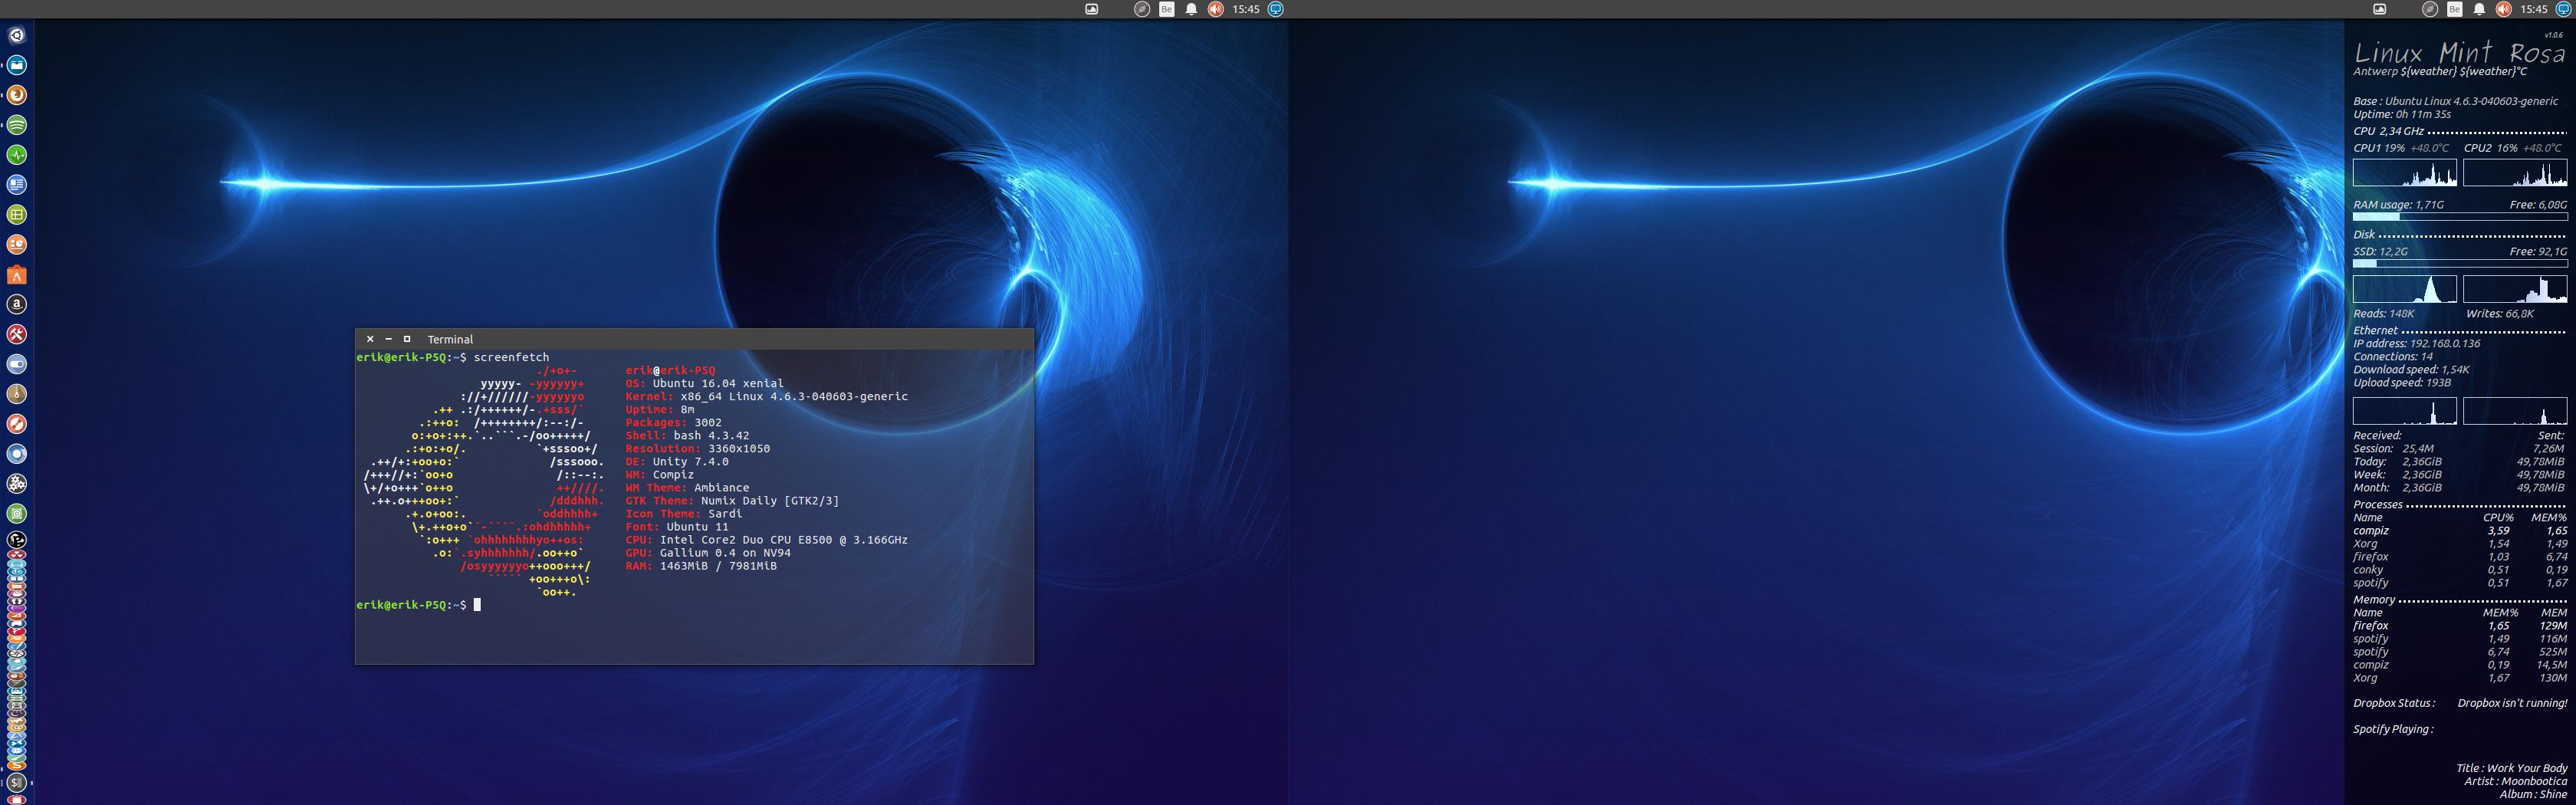The width and height of the screenshot is (2576, 805).
Task: Launch LibreOffice Writer from the launcher
Action: [x=17, y=185]
